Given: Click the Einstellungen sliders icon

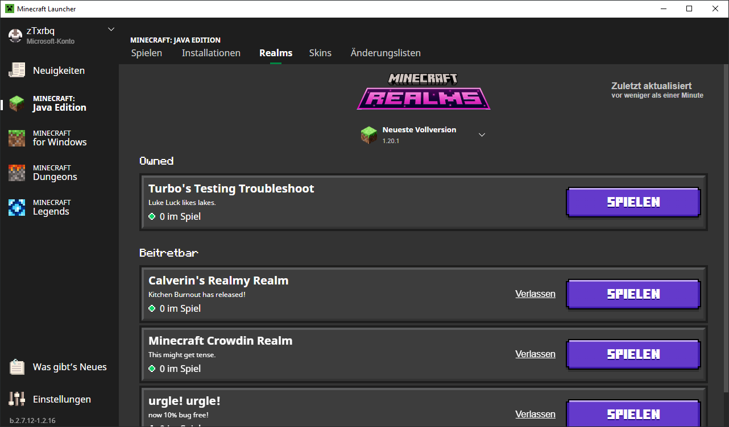Looking at the screenshot, I should (x=17, y=399).
